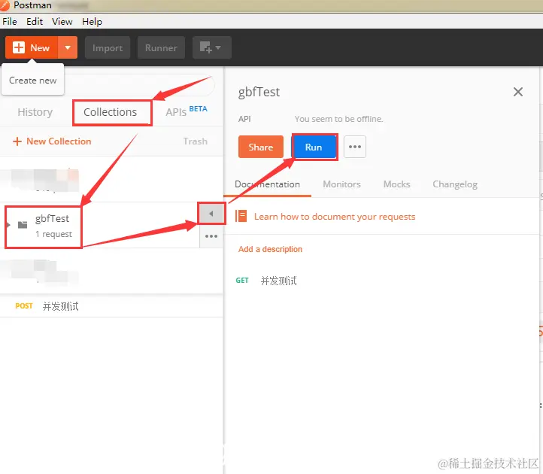The height and width of the screenshot is (474, 543).
Task: Open more actions beside Run
Action: (355, 147)
